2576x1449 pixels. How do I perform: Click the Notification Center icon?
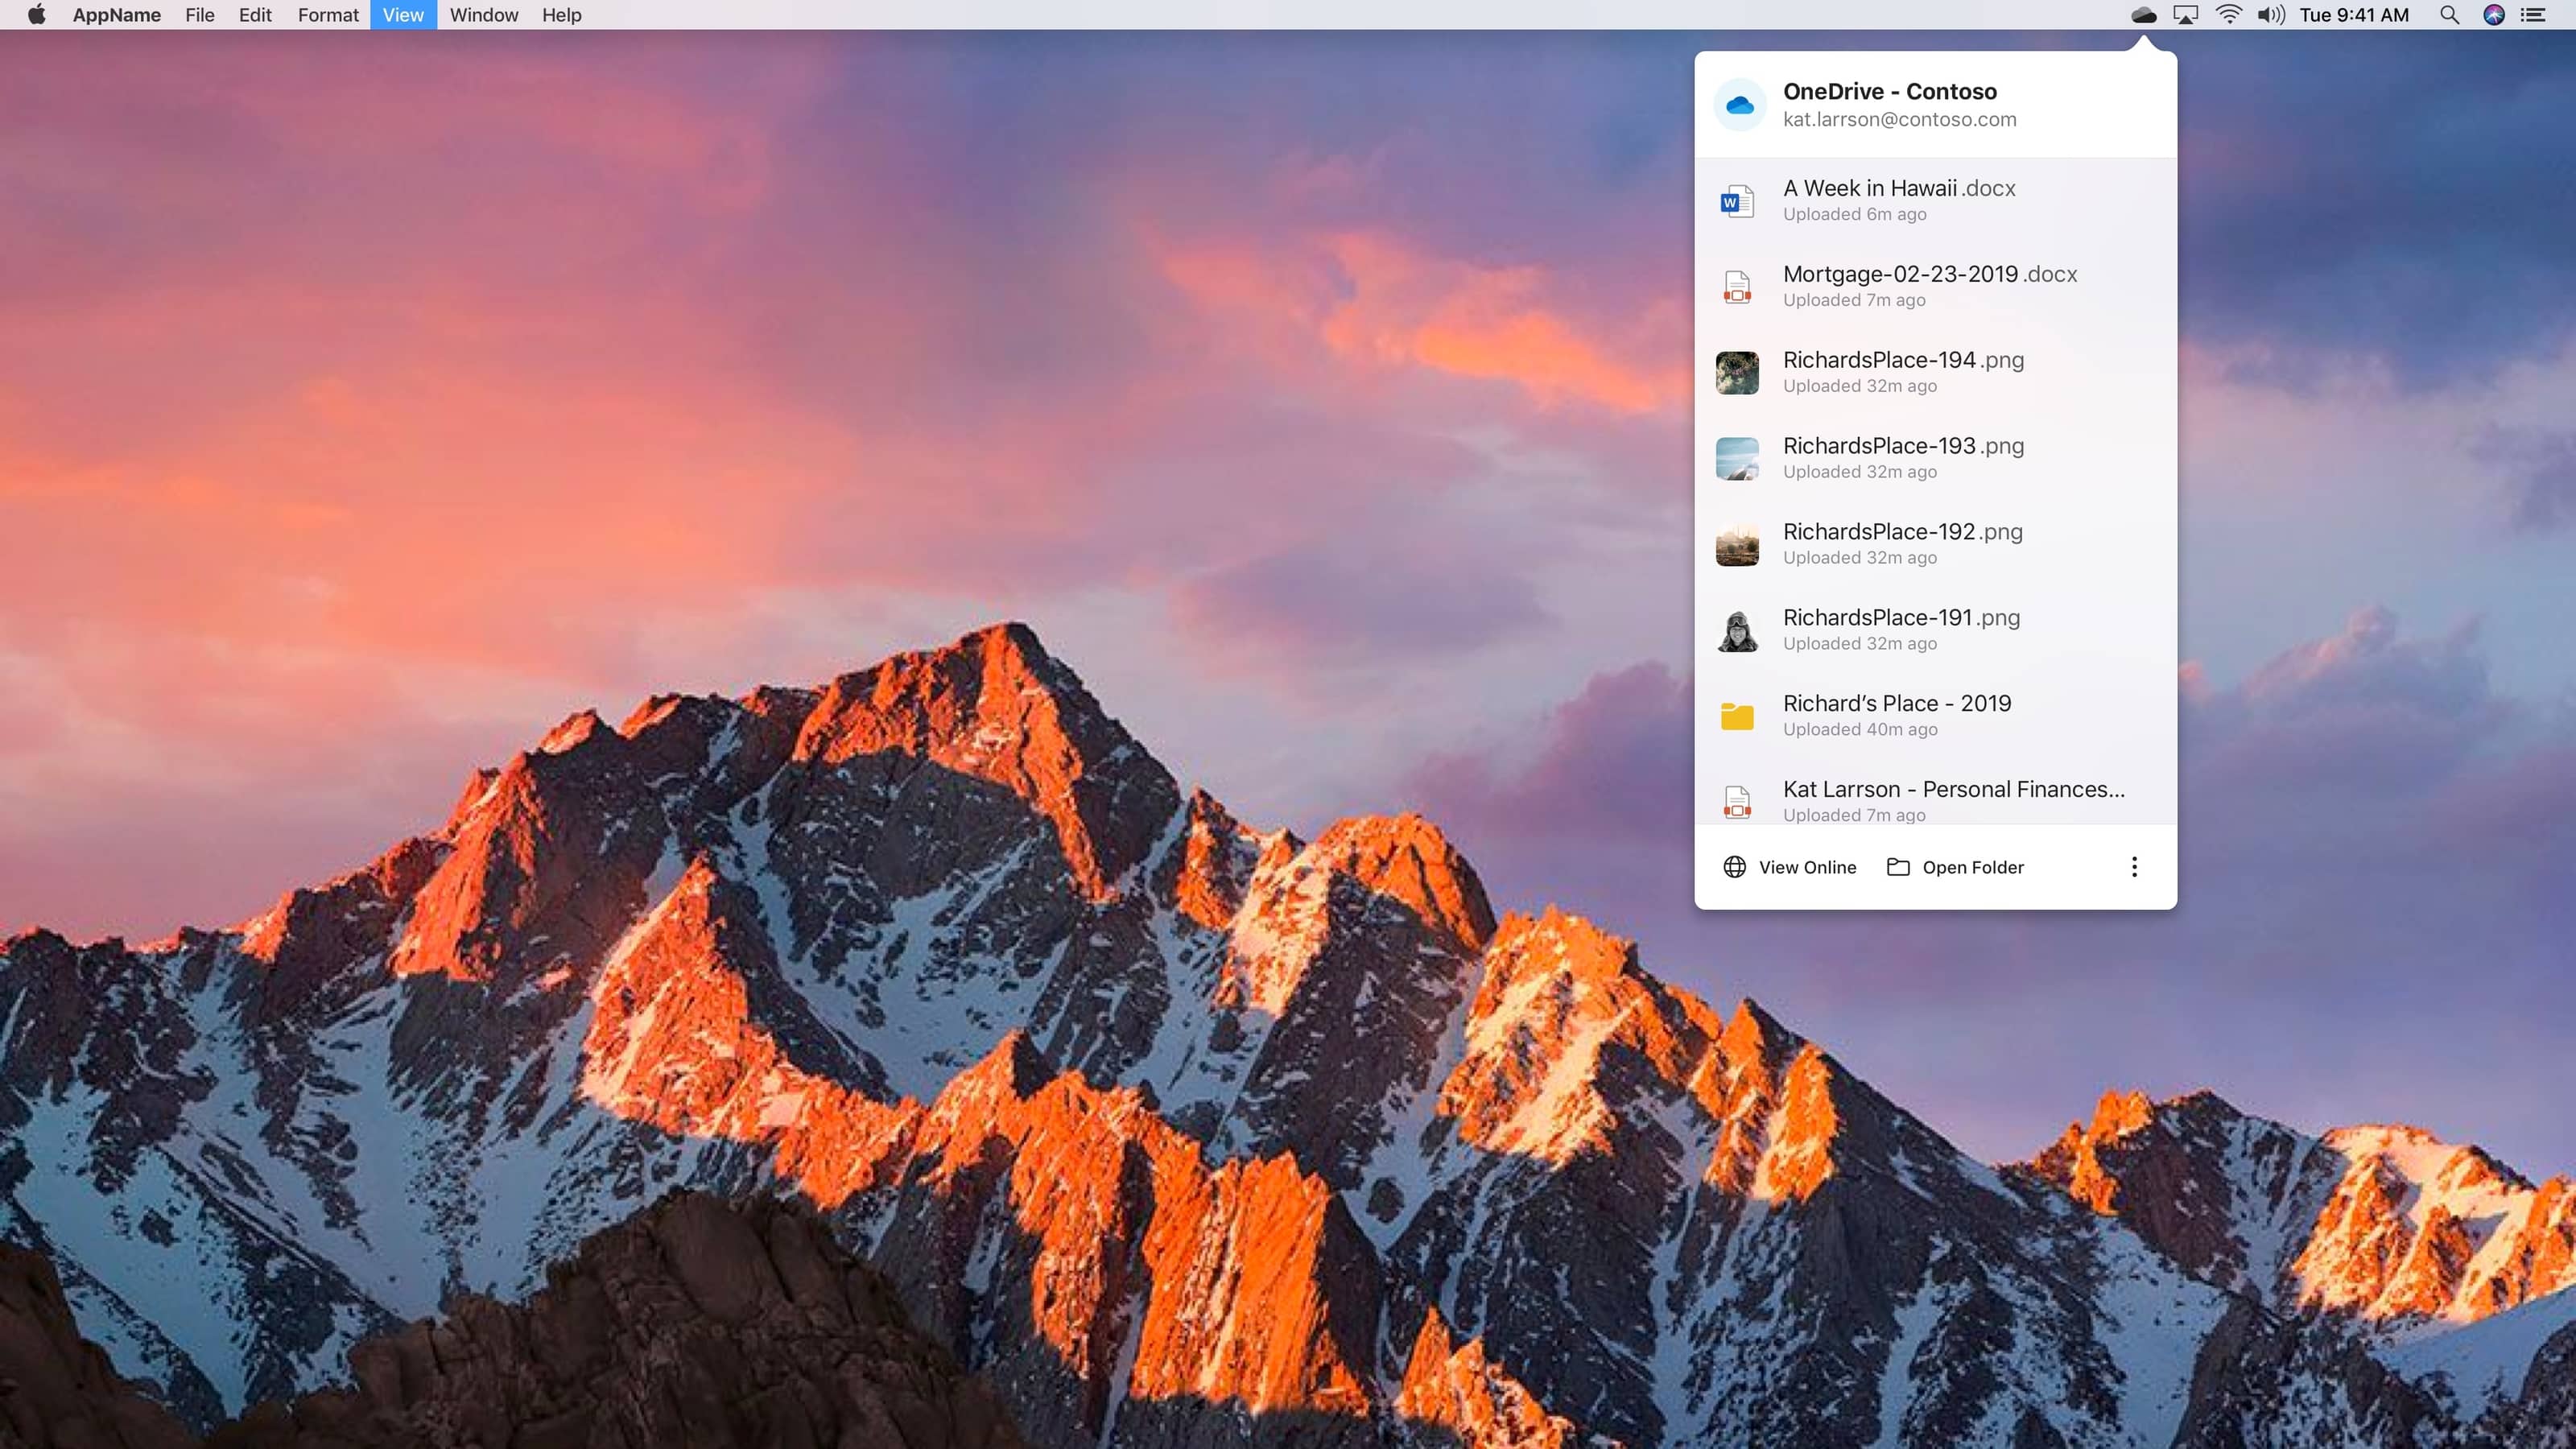[2535, 15]
